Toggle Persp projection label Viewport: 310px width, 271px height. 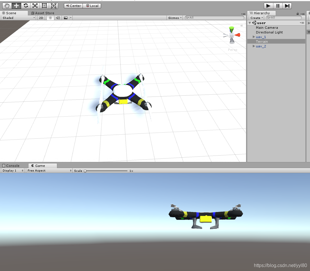(x=232, y=50)
